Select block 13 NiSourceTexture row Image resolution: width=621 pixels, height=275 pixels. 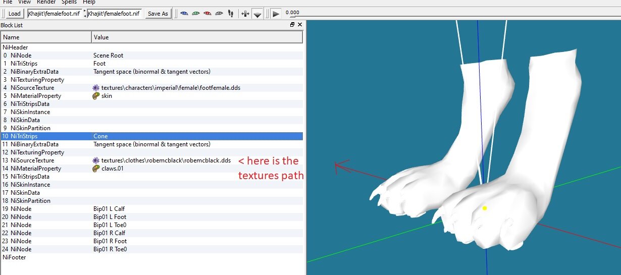click(x=151, y=160)
